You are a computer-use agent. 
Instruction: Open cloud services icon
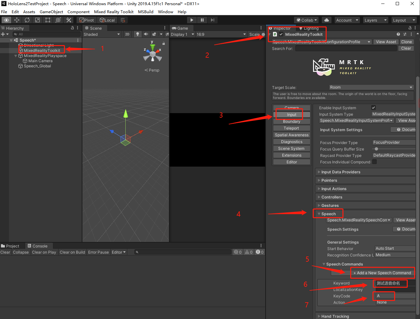coord(327,20)
